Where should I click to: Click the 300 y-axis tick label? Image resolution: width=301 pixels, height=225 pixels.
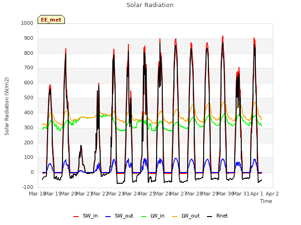click(x=29, y=128)
